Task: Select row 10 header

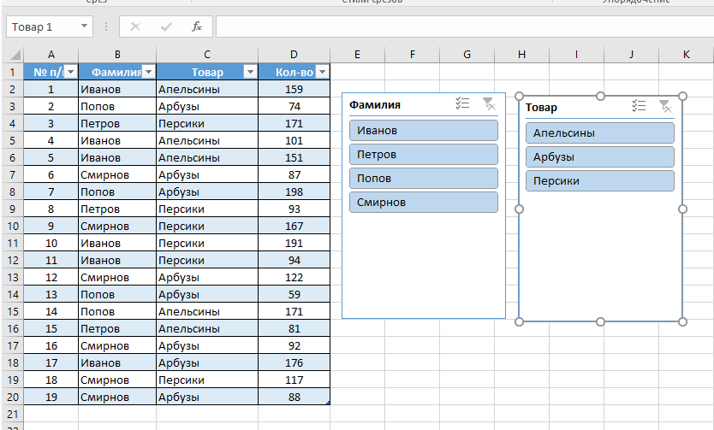Action: [12, 226]
